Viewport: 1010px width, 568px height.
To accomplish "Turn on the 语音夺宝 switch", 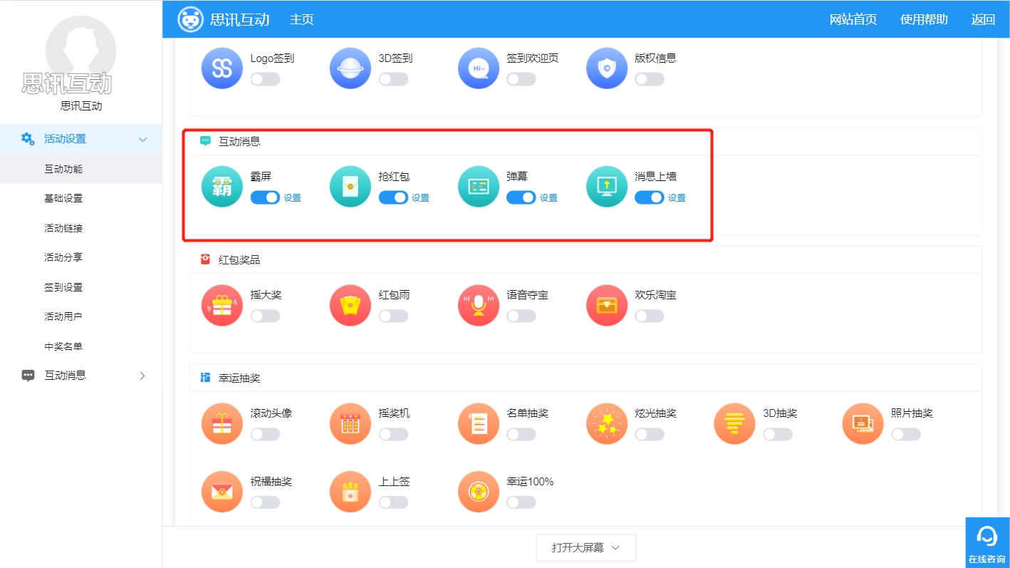I will tap(521, 316).
